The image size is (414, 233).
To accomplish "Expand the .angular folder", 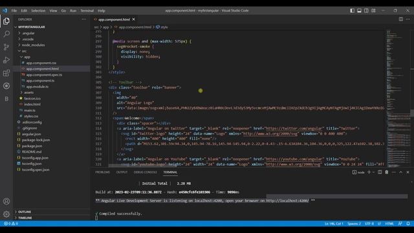I will tap(52, 33).
